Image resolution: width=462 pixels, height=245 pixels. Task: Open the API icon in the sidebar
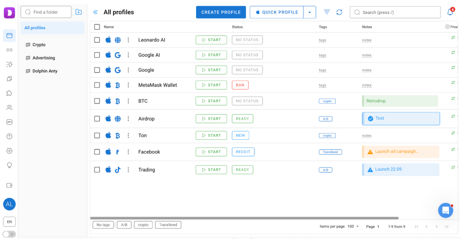coord(10,122)
